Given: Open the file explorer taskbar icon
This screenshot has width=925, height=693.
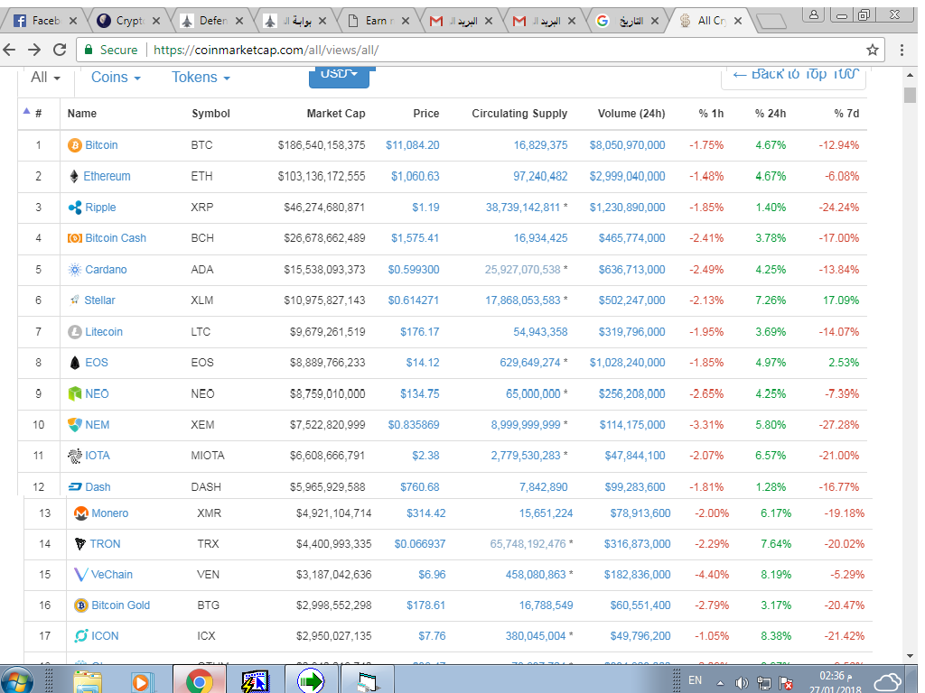Looking at the screenshot, I should (88, 681).
